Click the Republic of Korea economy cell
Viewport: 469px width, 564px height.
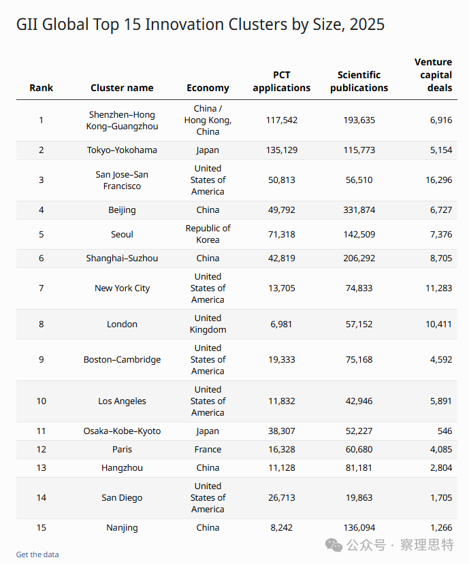208,234
